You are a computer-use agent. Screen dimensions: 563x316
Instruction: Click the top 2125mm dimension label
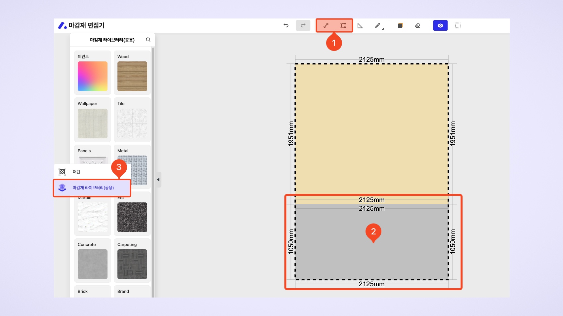372,59
